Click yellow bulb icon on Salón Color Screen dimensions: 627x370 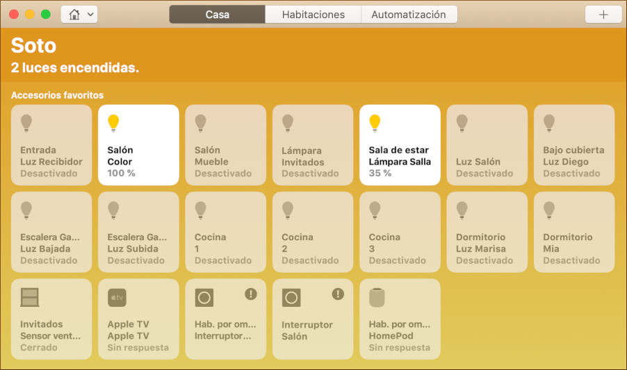pyautogui.click(x=113, y=123)
